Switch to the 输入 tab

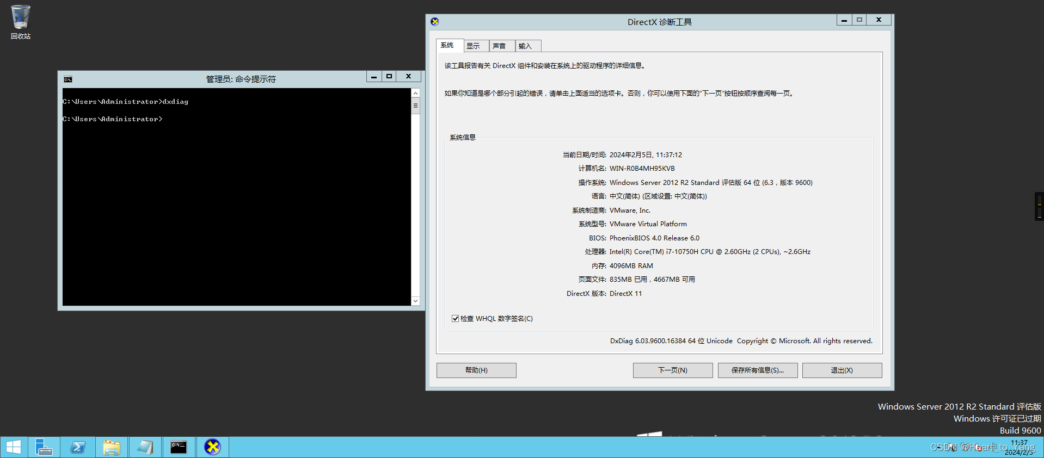pos(527,46)
